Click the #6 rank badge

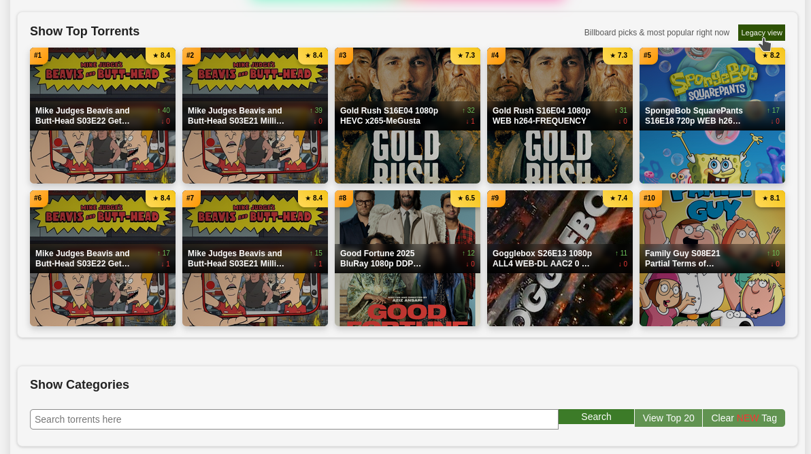click(x=38, y=198)
